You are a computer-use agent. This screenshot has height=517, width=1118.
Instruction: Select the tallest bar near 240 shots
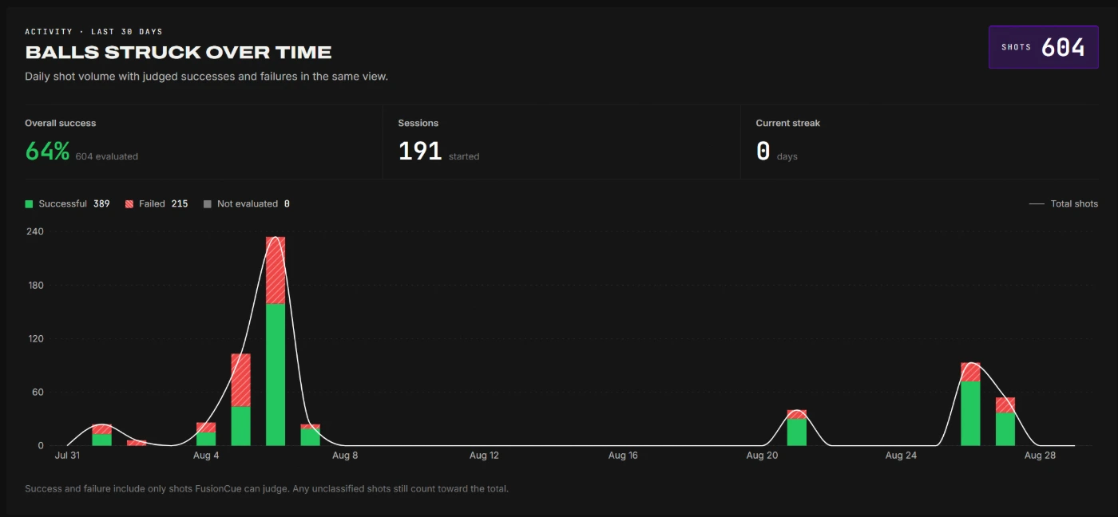[276, 341]
